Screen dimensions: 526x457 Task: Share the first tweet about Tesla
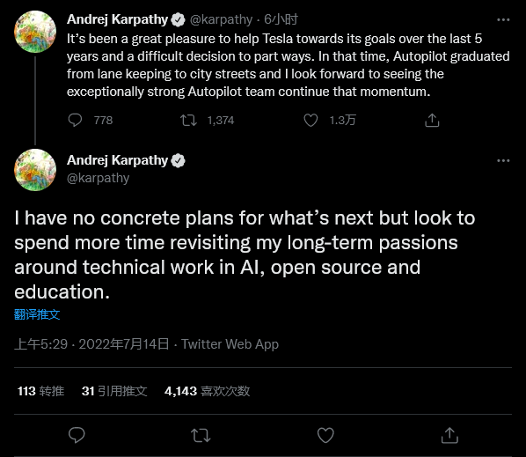pyautogui.click(x=432, y=120)
